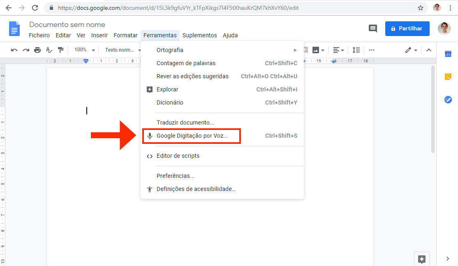Screen dimensions: 458x266
Task: Open Google Tasks from the side panel
Action: click(x=448, y=99)
